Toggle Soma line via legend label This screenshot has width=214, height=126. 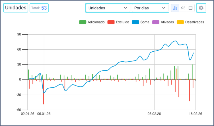pyautogui.click(x=145, y=22)
